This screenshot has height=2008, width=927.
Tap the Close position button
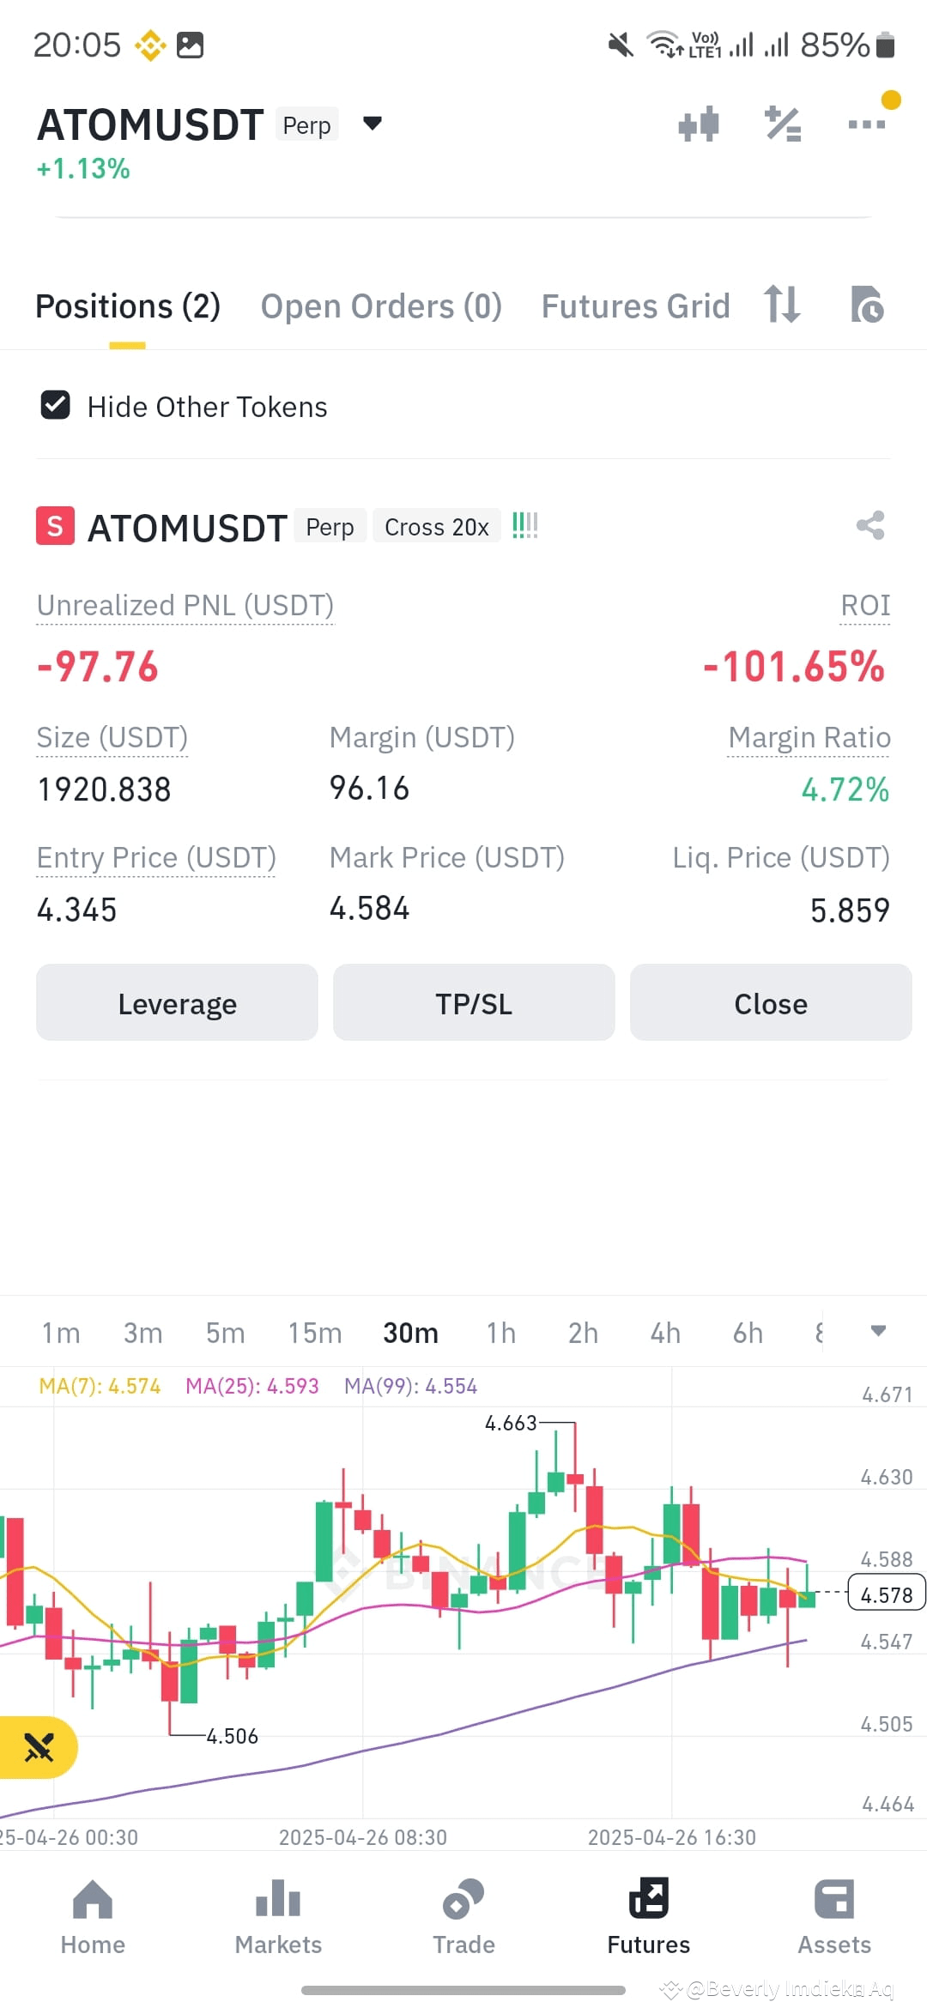pyautogui.click(x=771, y=1002)
